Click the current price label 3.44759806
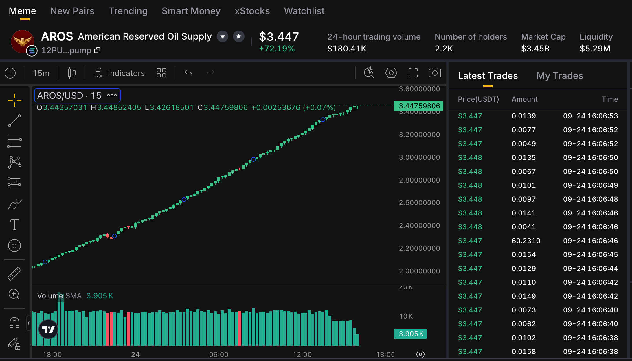The width and height of the screenshot is (632, 361). (x=419, y=106)
